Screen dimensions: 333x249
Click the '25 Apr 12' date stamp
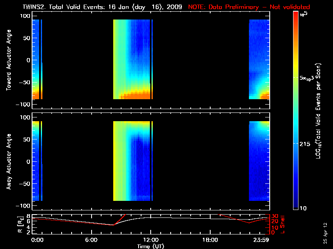pos(325,233)
